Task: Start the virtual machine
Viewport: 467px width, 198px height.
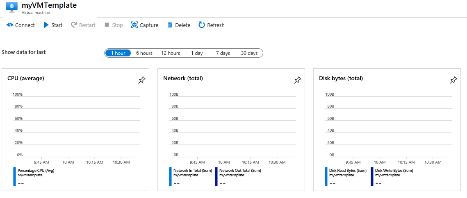Action: pyautogui.click(x=46, y=25)
